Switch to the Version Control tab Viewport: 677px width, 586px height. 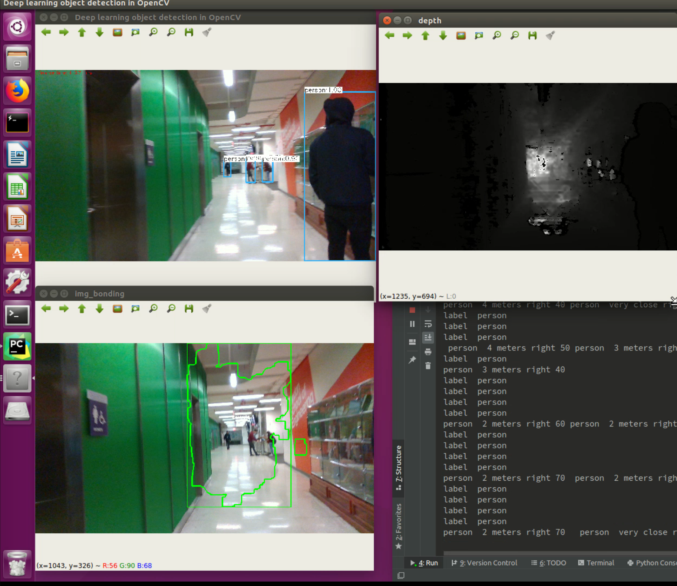pos(484,563)
